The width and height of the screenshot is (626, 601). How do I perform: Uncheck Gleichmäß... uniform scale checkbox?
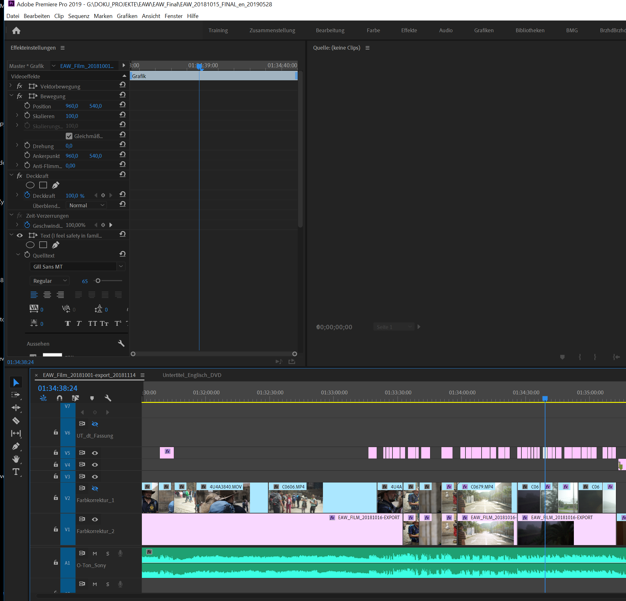(69, 136)
